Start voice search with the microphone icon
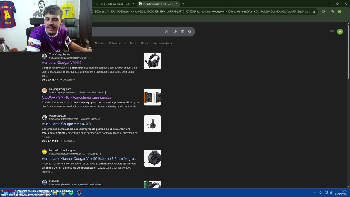 175,32
